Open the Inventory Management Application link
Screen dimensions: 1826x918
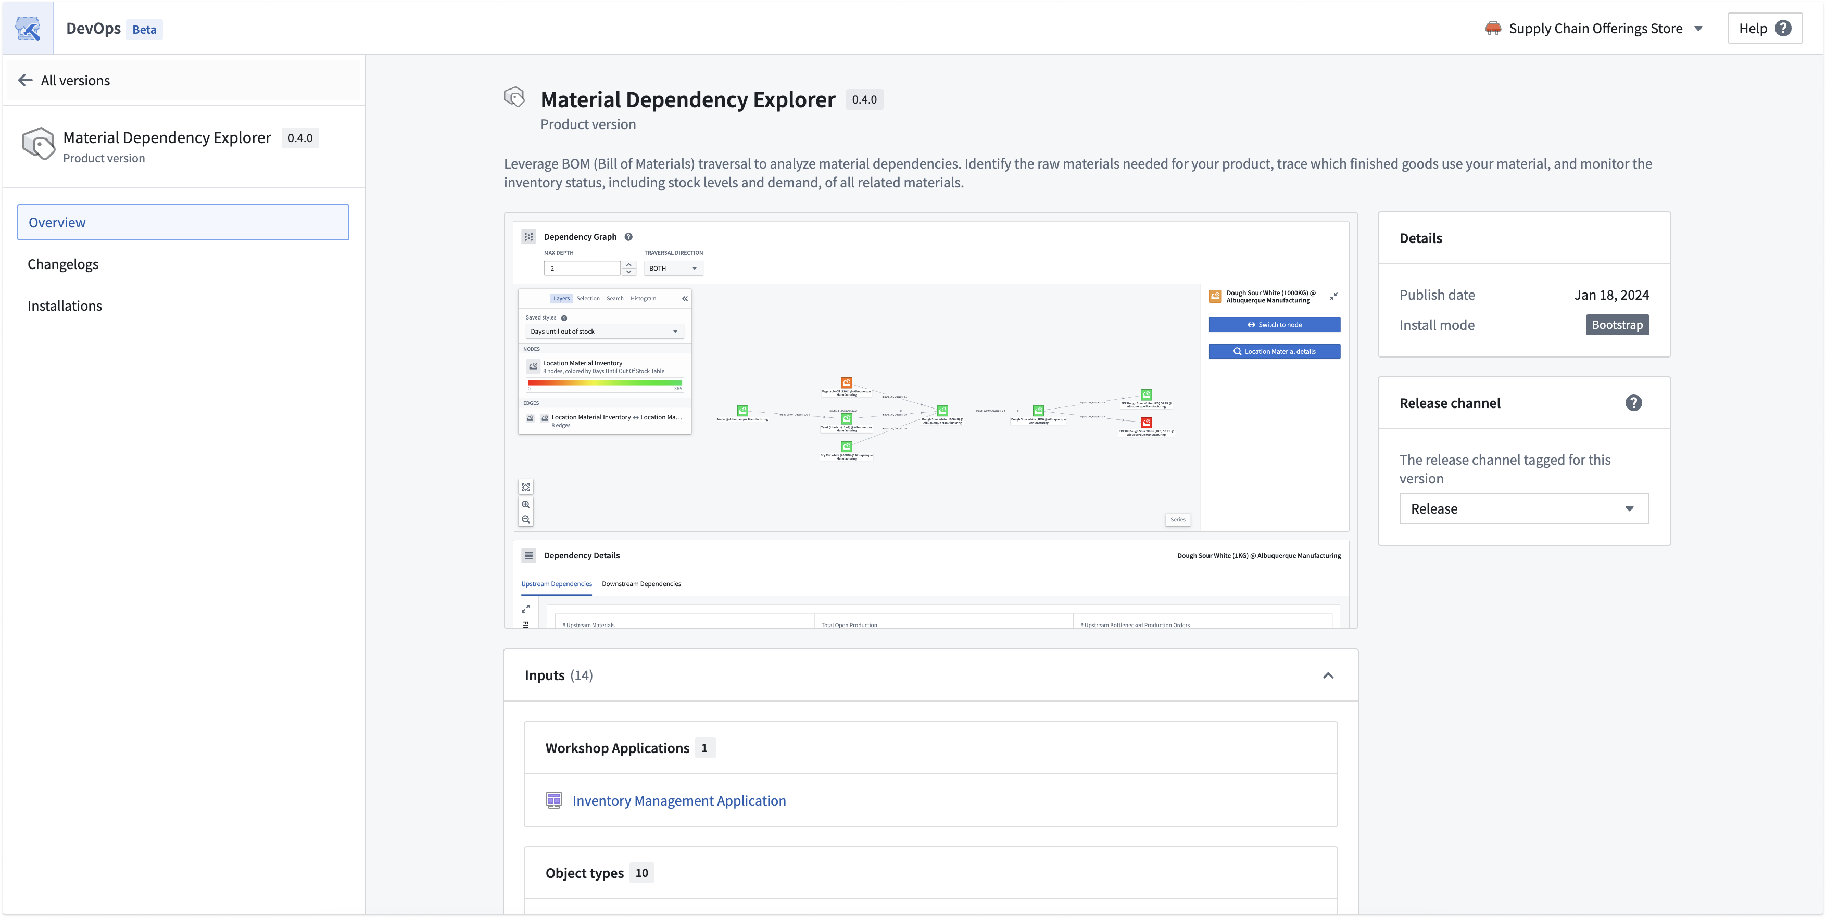click(x=678, y=800)
